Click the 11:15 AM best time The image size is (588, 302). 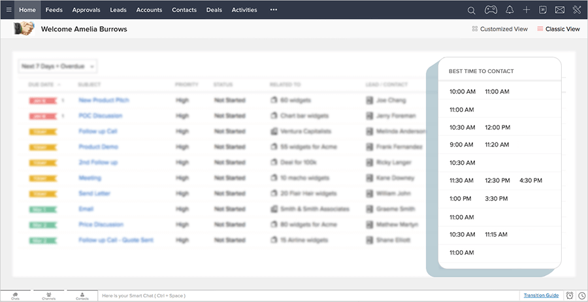(496, 235)
